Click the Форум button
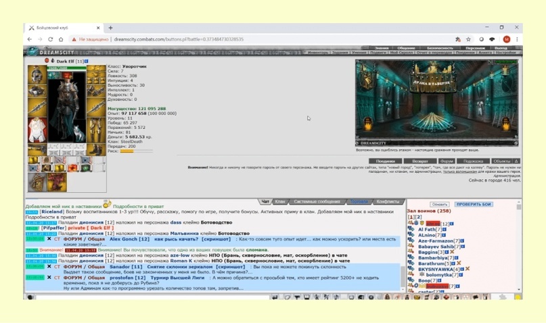The image size is (546, 323). coord(447,161)
